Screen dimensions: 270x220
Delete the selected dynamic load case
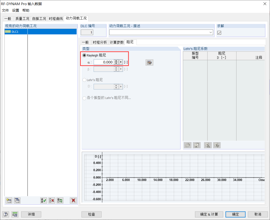pos(73,201)
